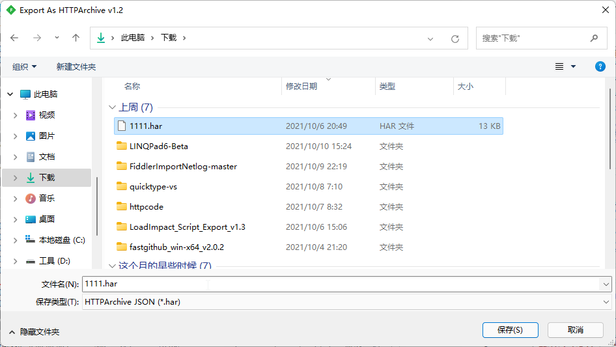Expand the 文档 tree node
The height and width of the screenshot is (347, 616).
(x=16, y=157)
